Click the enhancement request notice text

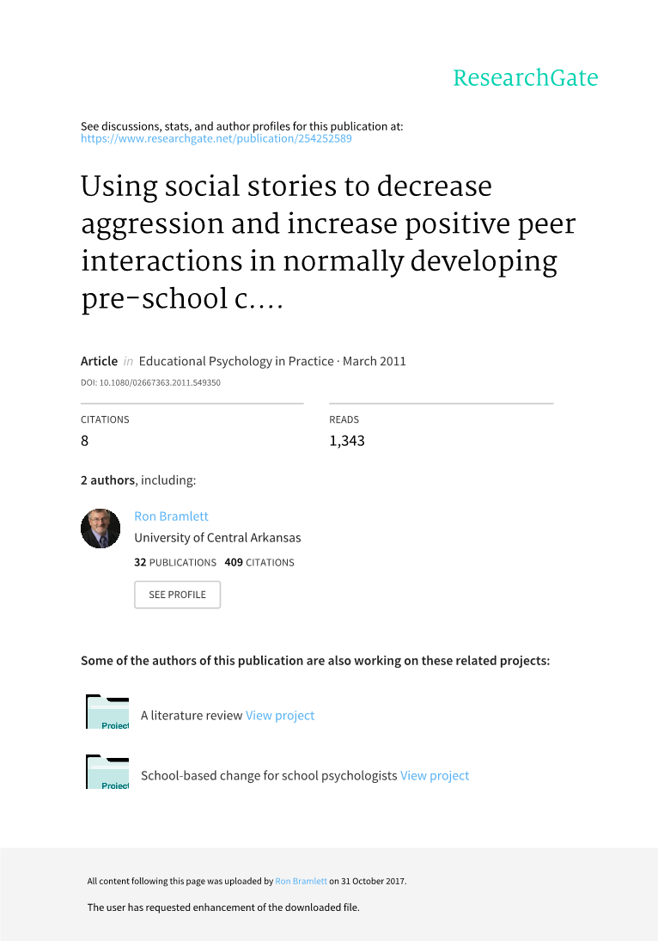click(223, 907)
